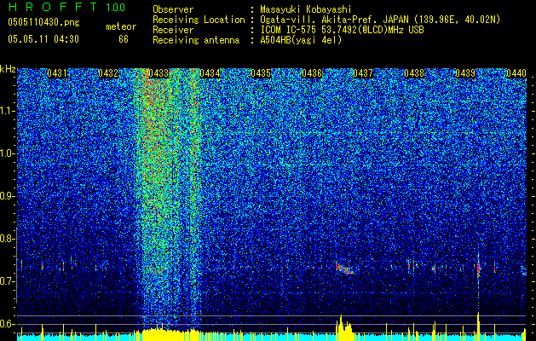This screenshot has width=536, height=341.
Task: Click the meteor count value 66
Action: [x=124, y=39]
